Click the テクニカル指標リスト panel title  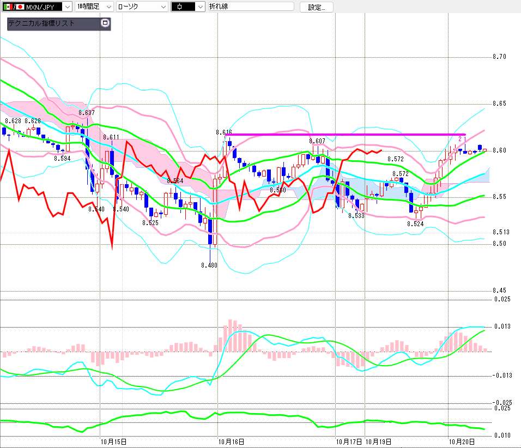click(x=41, y=23)
